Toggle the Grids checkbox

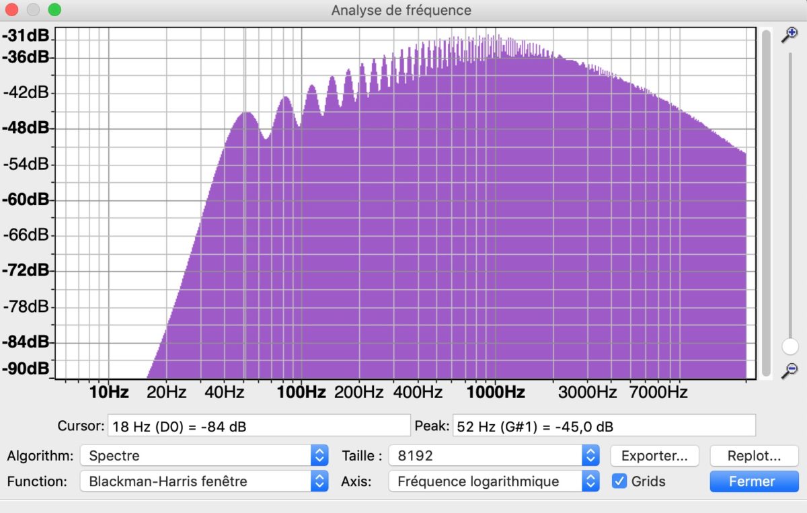pyautogui.click(x=620, y=481)
